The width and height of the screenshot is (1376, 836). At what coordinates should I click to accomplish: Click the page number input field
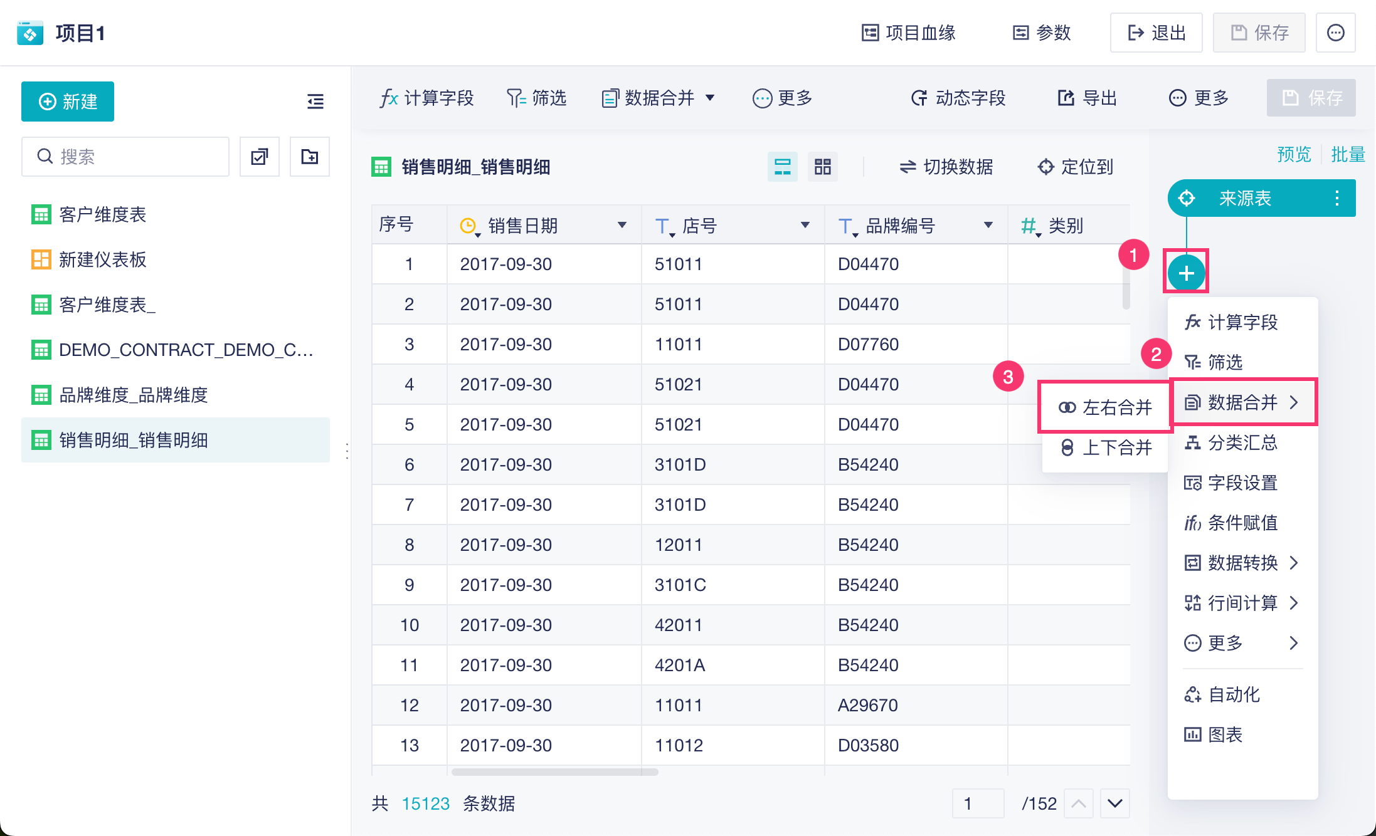click(x=977, y=803)
